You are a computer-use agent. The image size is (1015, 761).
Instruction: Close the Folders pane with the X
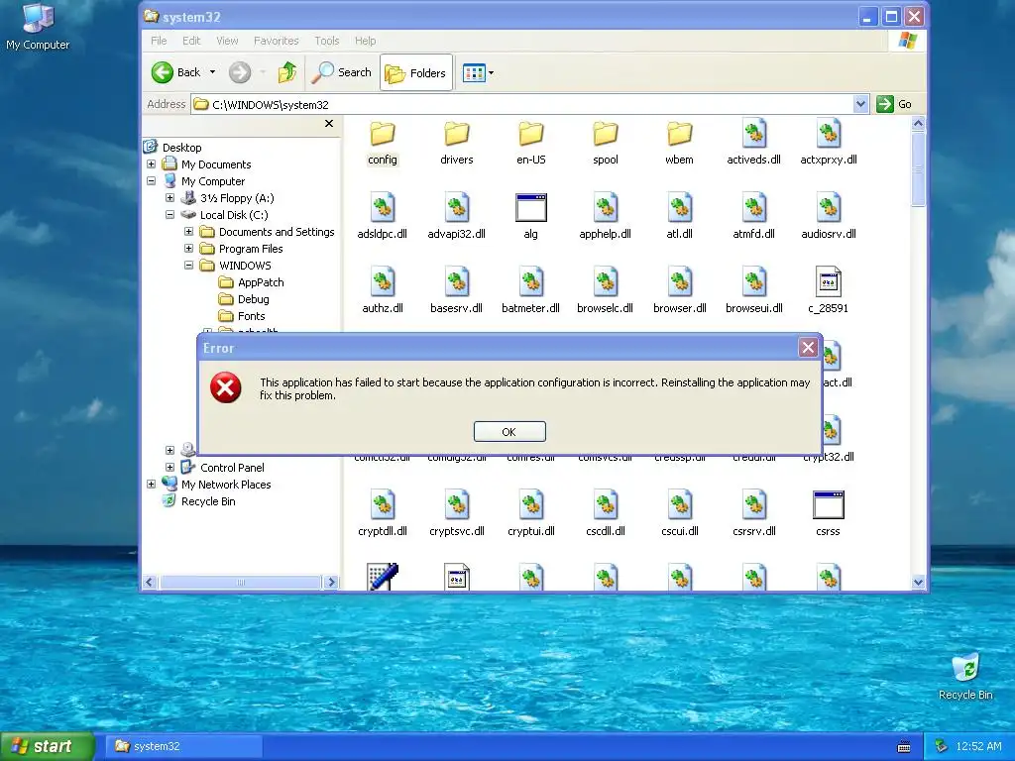(x=329, y=124)
